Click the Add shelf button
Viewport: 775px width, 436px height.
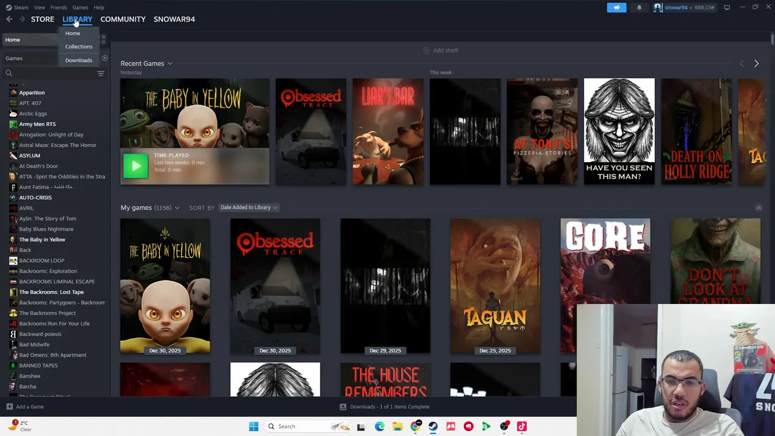(441, 50)
